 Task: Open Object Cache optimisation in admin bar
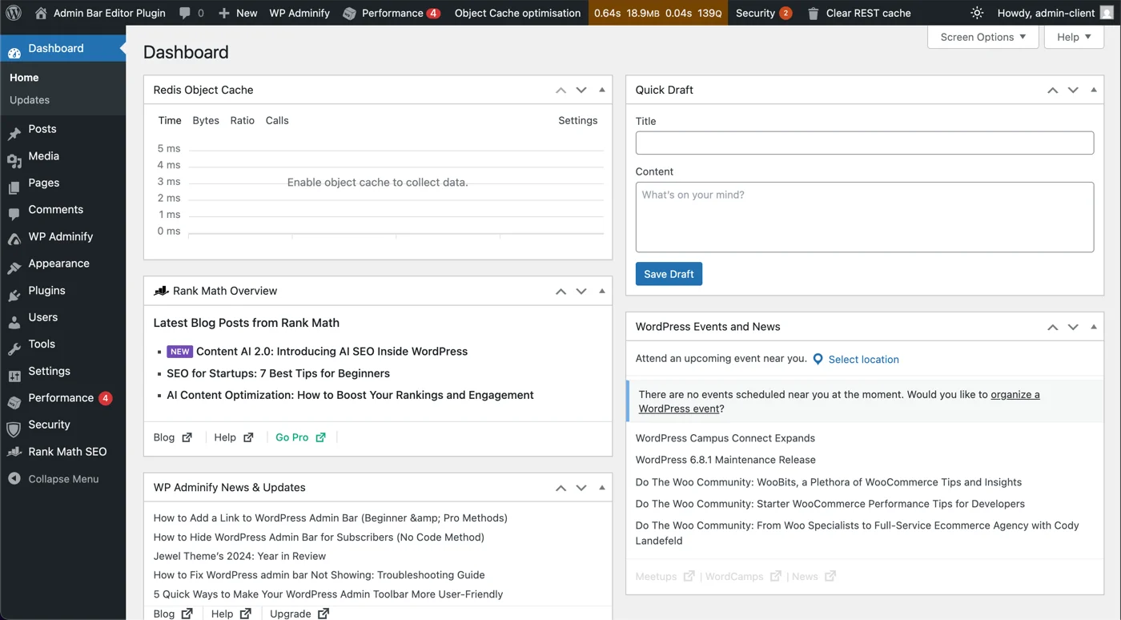click(518, 13)
